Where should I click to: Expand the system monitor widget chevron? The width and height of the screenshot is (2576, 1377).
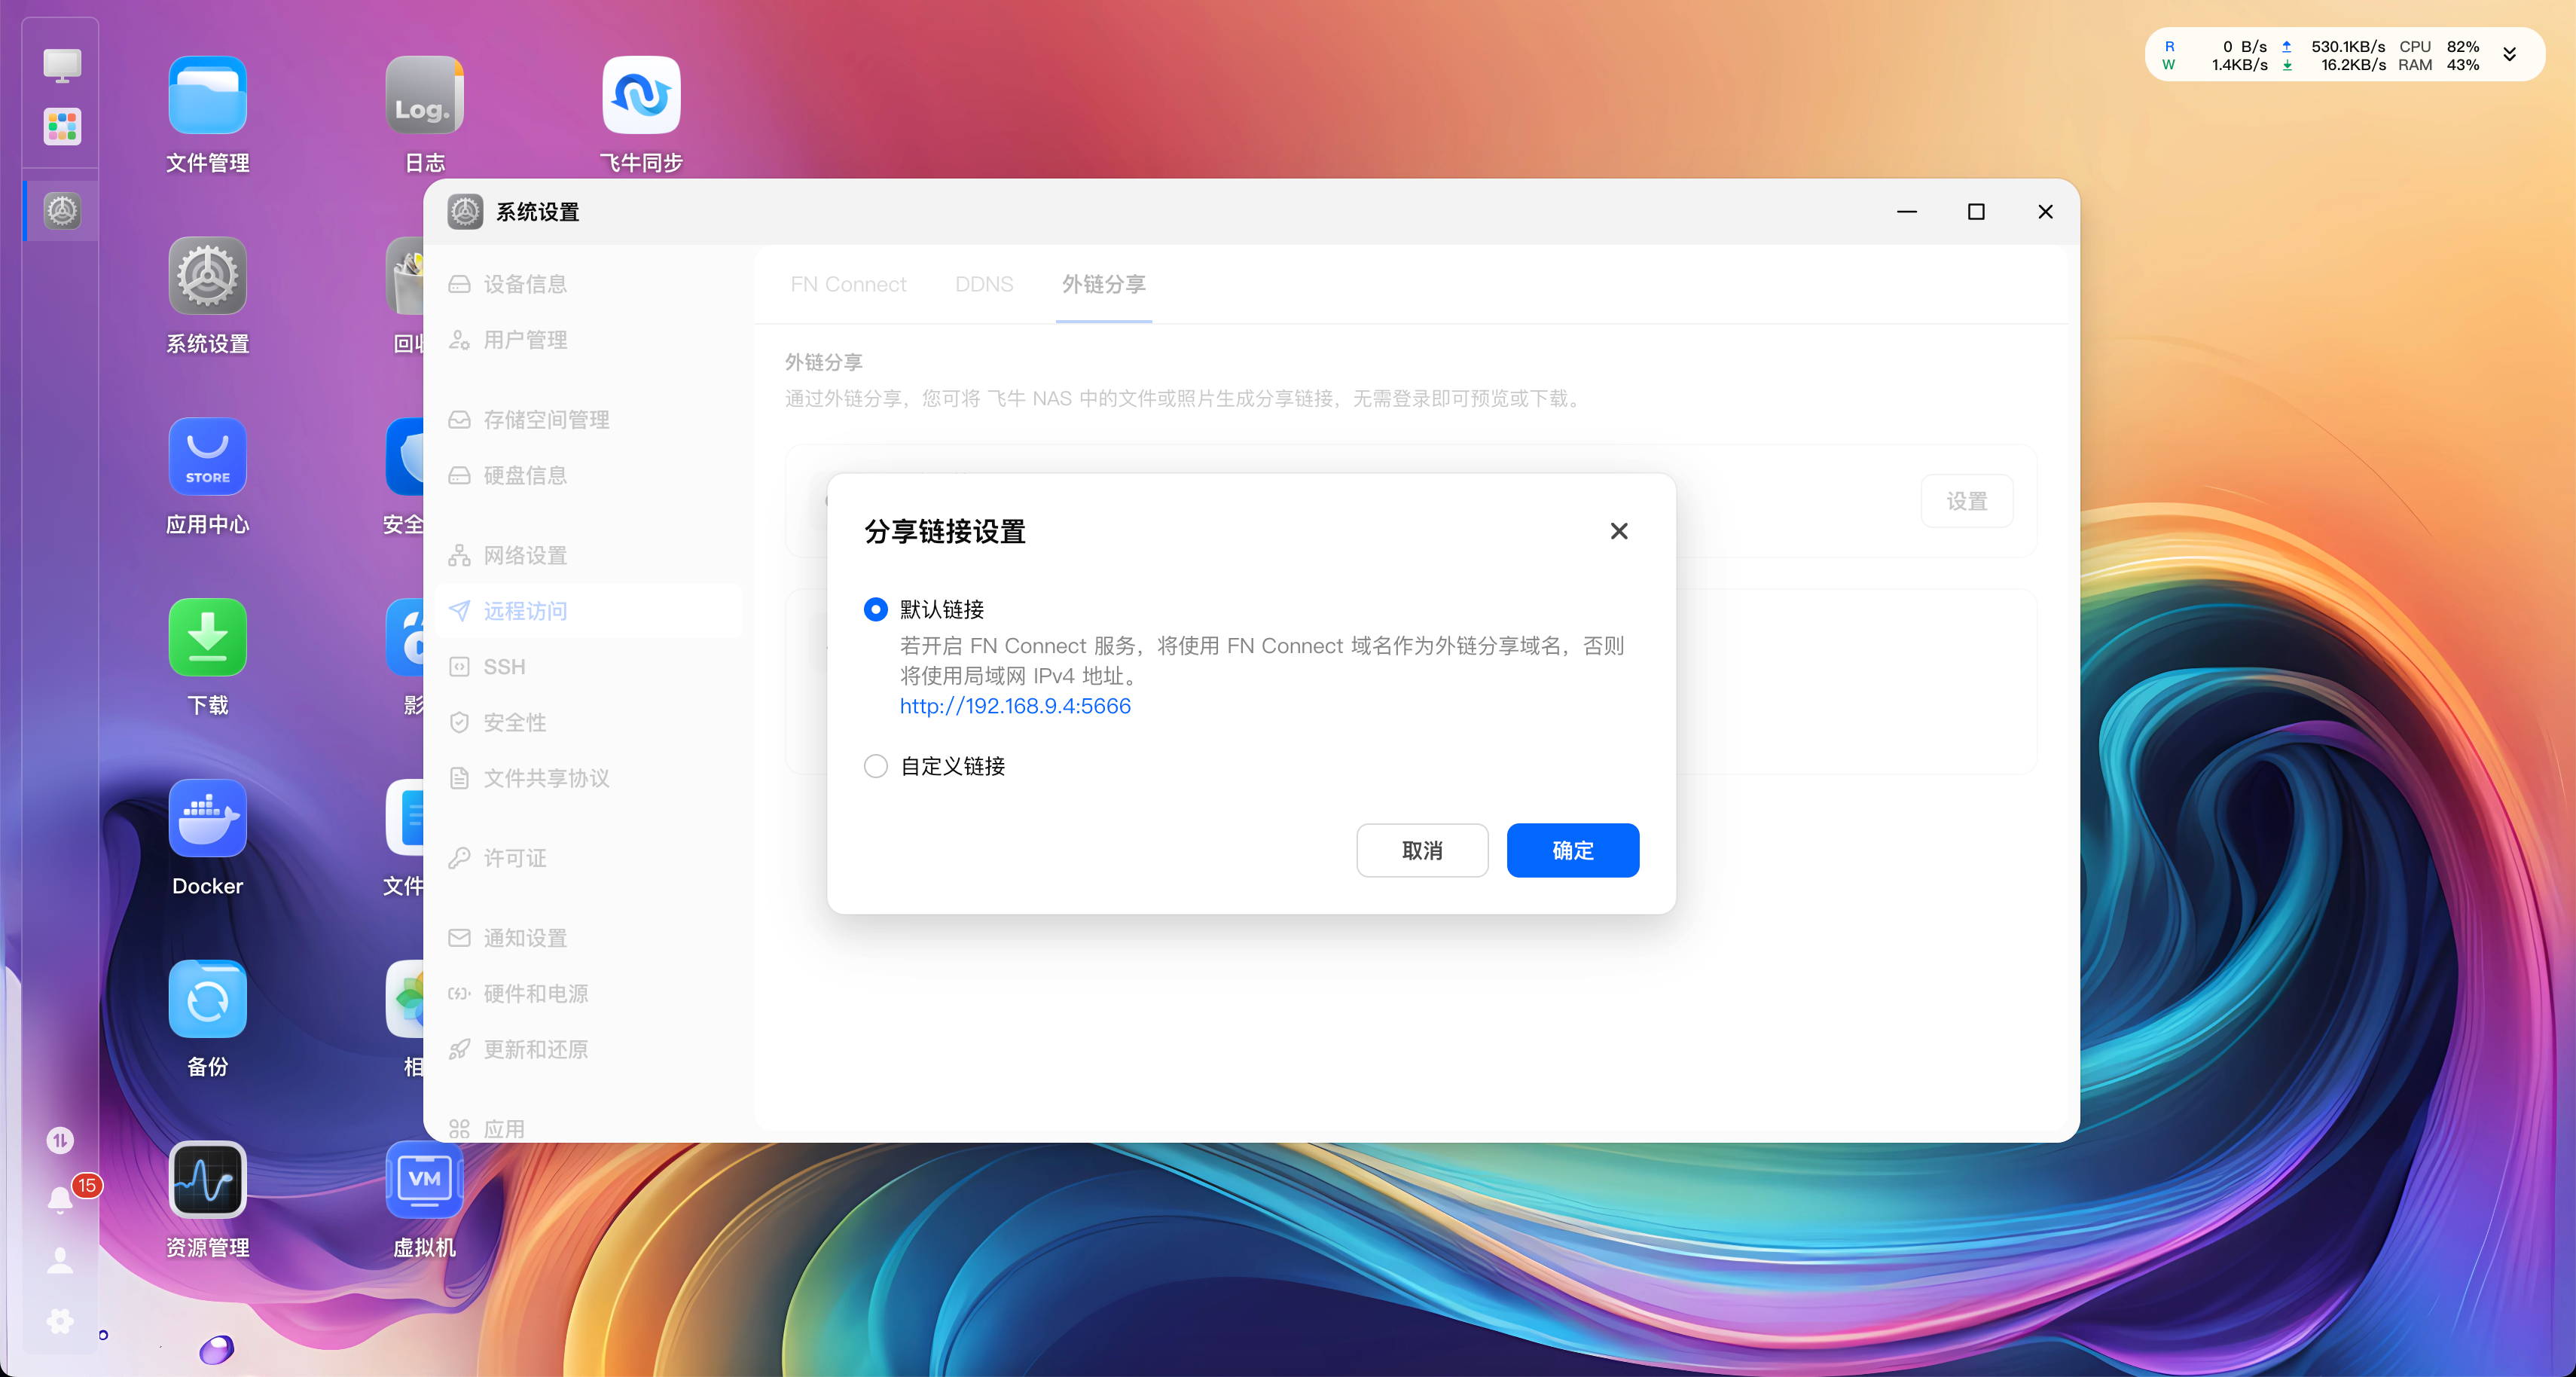[x=2509, y=54]
